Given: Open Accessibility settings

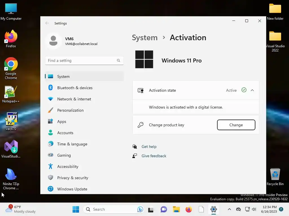Looking at the screenshot, I should pyautogui.click(x=84, y=166).
